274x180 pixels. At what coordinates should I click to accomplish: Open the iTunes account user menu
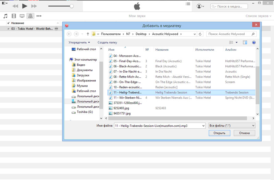pyautogui.click(x=200, y=6)
